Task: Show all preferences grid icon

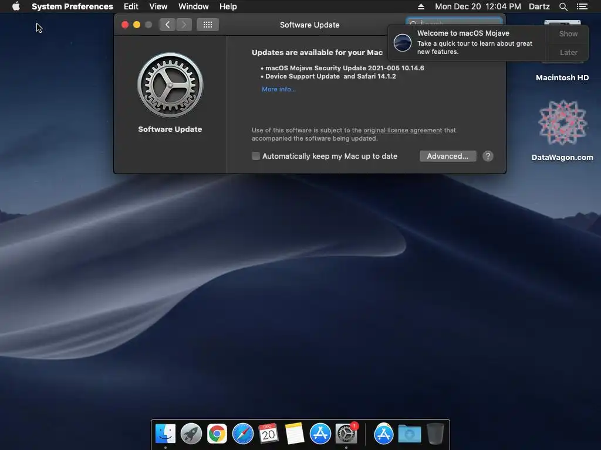Action: (x=208, y=25)
